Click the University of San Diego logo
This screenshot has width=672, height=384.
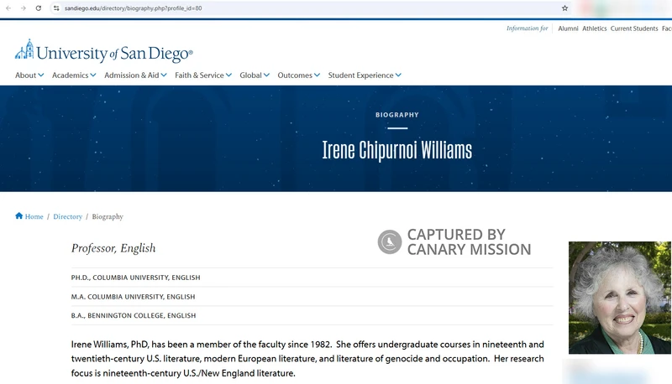(x=103, y=52)
